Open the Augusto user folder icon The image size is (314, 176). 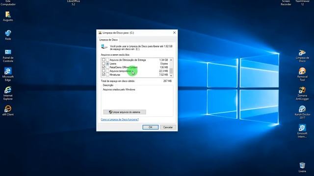[x=8, y=16]
